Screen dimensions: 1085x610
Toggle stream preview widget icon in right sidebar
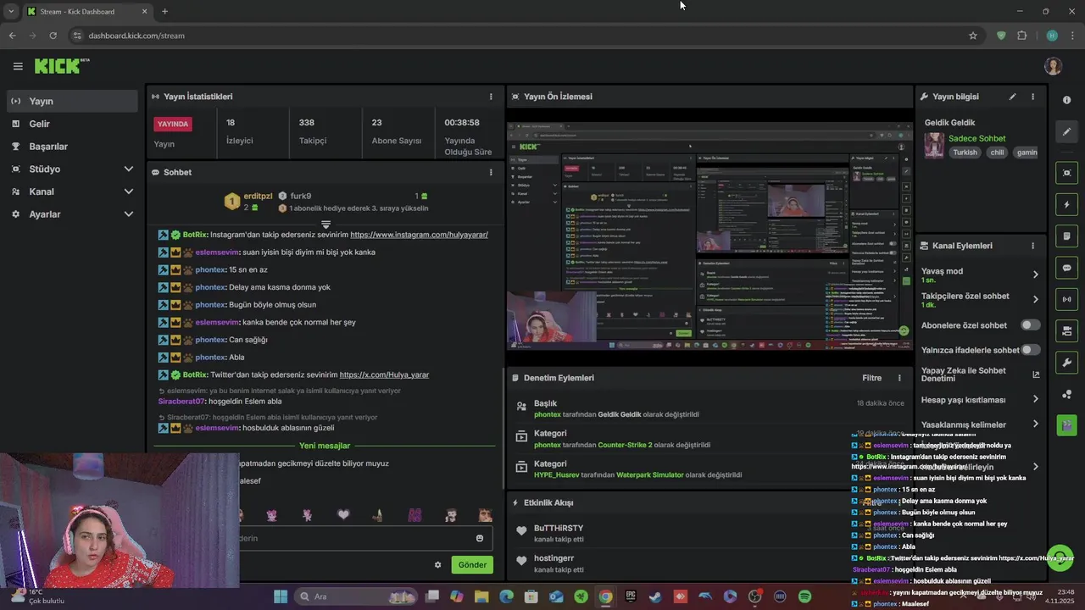[x=1066, y=173]
